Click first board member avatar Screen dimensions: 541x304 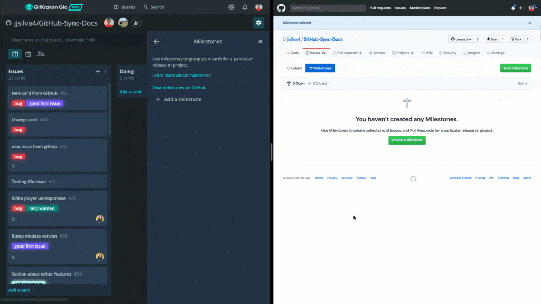tap(109, 23)
